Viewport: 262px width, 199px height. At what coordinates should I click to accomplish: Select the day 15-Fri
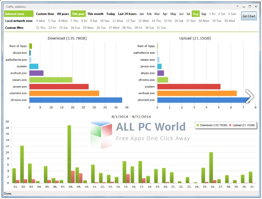[168, 21]
